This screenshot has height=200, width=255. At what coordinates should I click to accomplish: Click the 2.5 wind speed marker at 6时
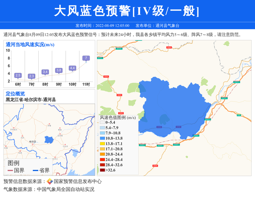(x=18, y=75)
